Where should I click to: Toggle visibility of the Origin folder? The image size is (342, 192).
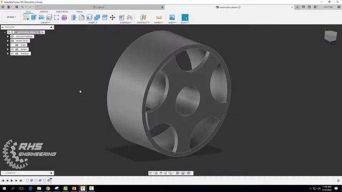pyautogui.click(x=12, y=45)
